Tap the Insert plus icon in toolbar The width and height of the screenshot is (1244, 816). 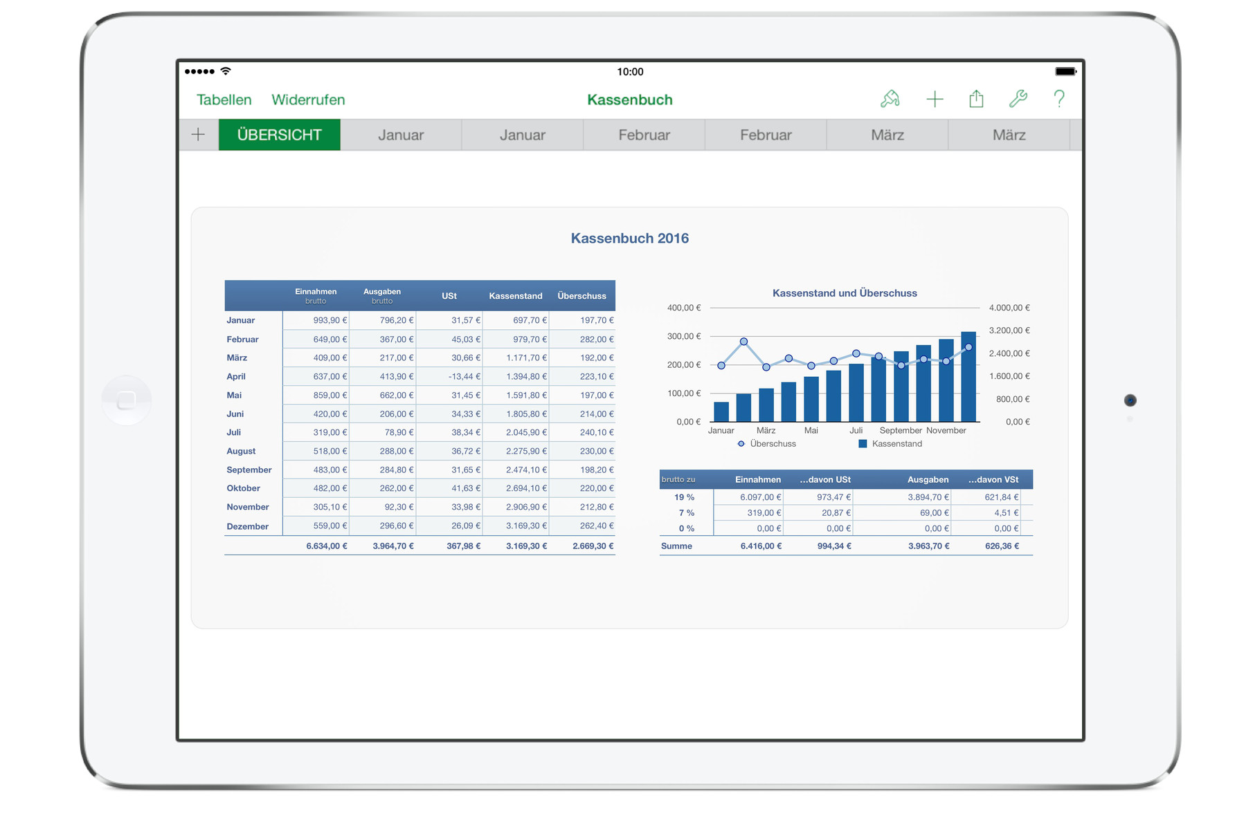pyautogui.click(x=935, y=100)
